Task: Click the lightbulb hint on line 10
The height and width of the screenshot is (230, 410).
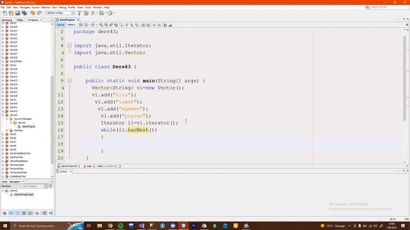Action: pos(63,88)
